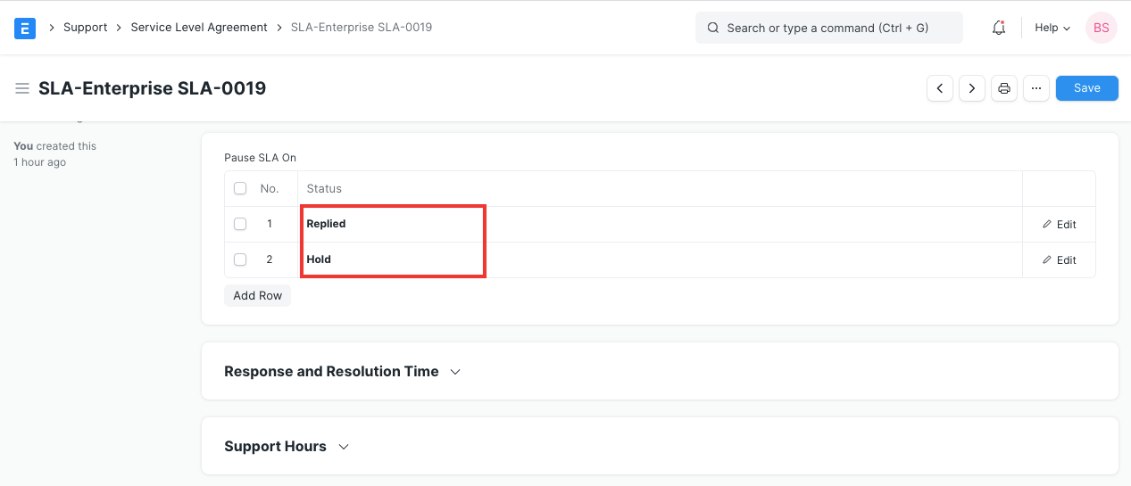Go to previous document arrow

940,88
